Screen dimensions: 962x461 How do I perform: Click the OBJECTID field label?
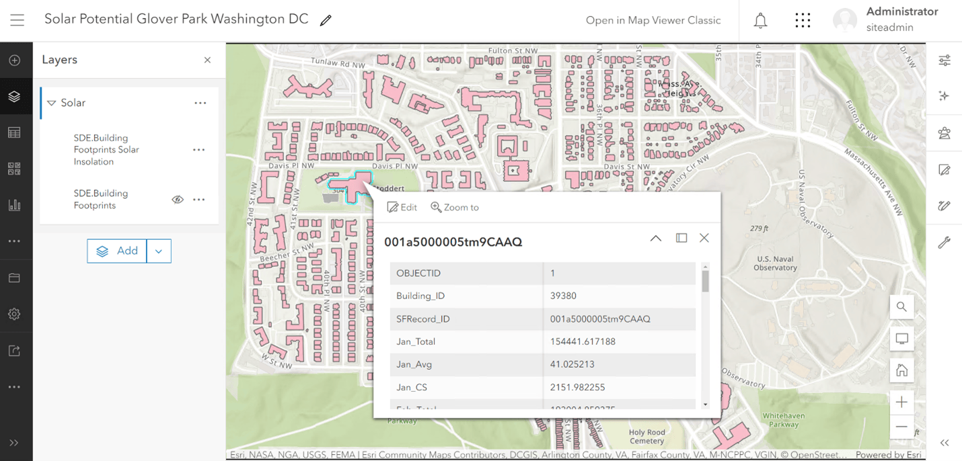[419, 273]
